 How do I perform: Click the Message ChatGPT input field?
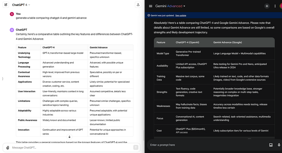(x=71, y=148)
